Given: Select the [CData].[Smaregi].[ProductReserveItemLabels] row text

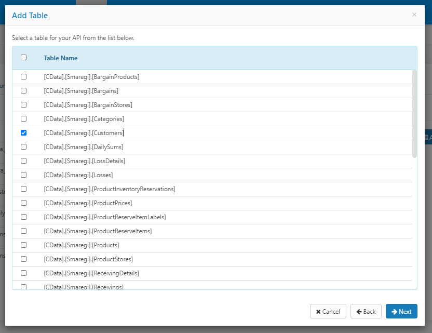Looking at the screenshot, I should pos(105,217).
